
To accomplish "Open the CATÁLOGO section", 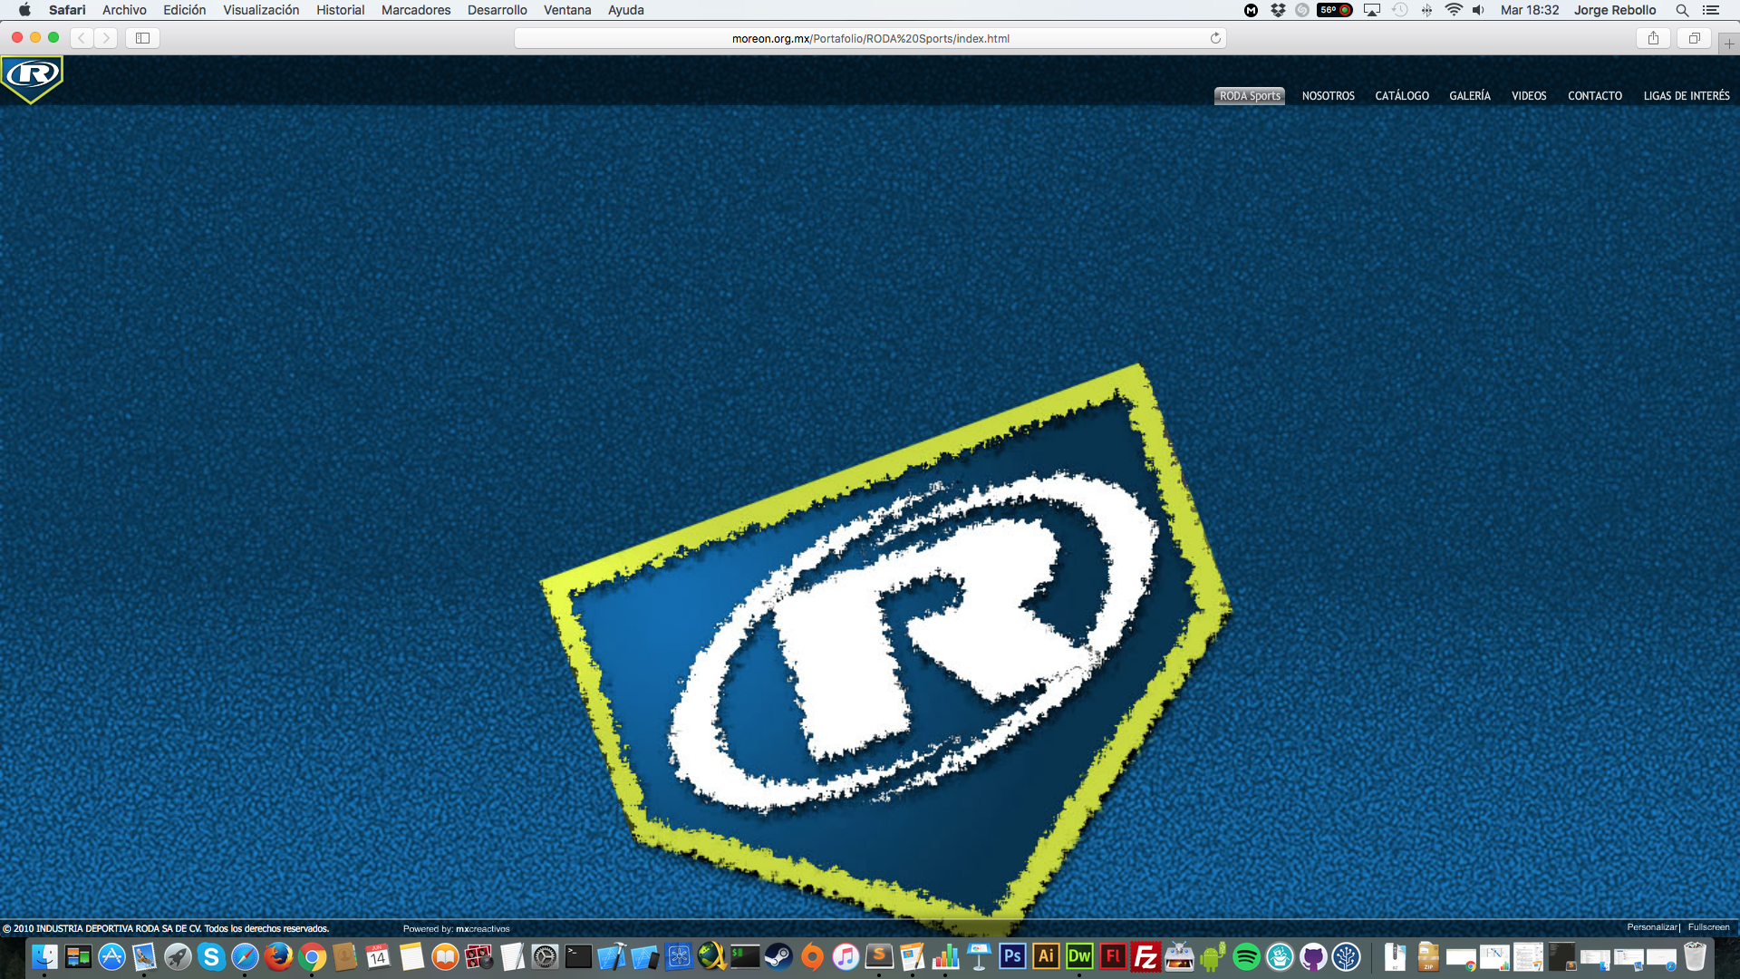I will pyautogui.click(x=1402, y=96).
